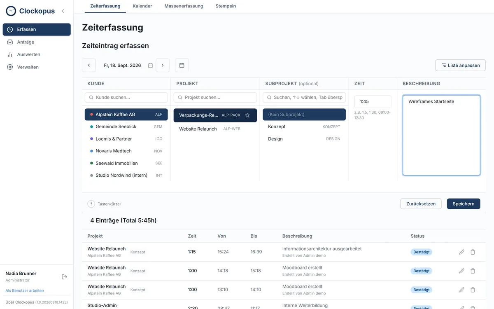Open the Tastenkürzel help icon

(x=91, y=204)
